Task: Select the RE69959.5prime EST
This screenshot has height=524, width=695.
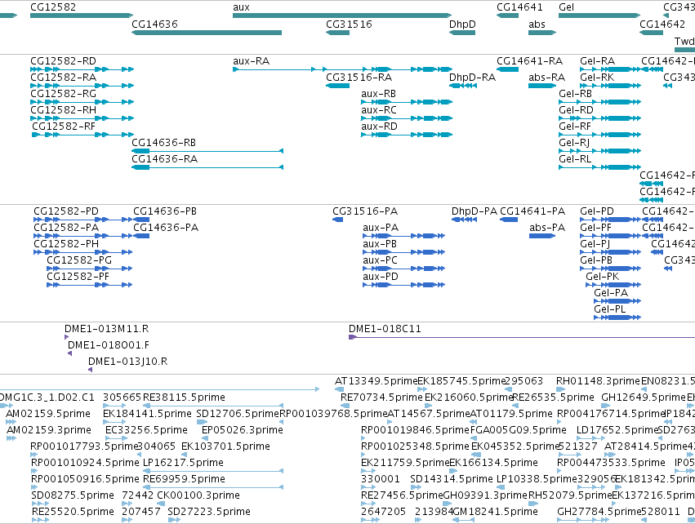Action: [213, 487]
